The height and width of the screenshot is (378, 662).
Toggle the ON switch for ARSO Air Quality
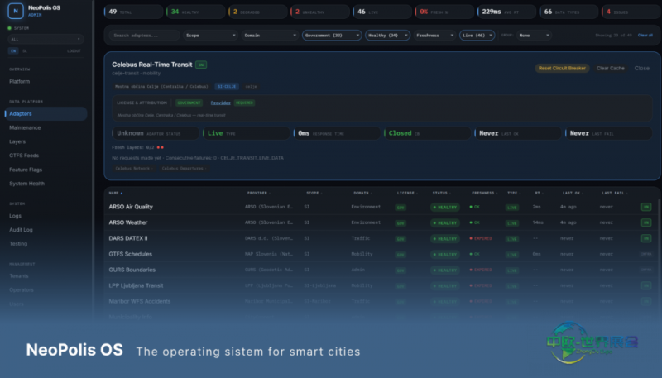click(x=646, y=207)
